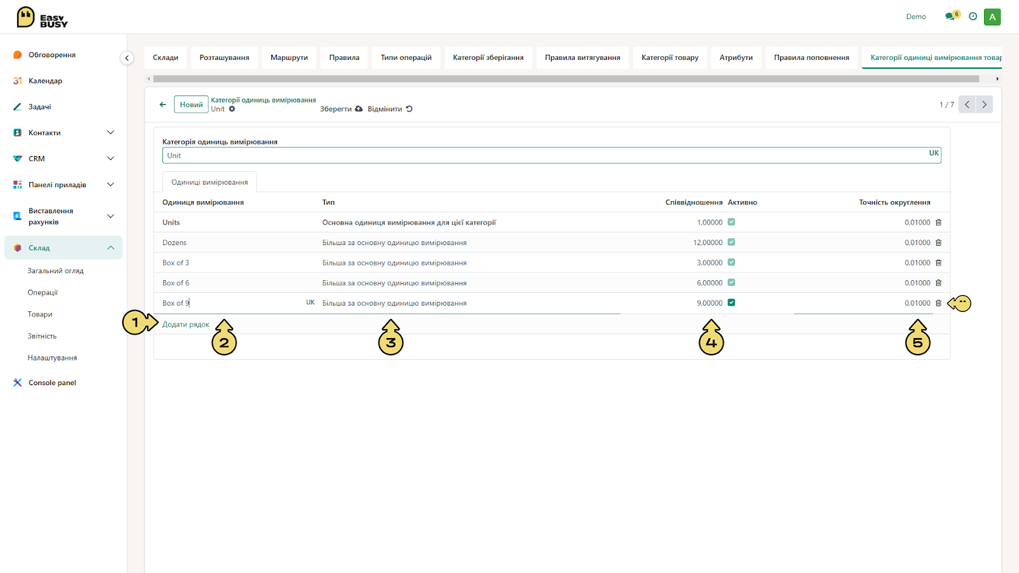1019x573 pixels.
Task: Open Товари submenu
Action: (40, 314)
